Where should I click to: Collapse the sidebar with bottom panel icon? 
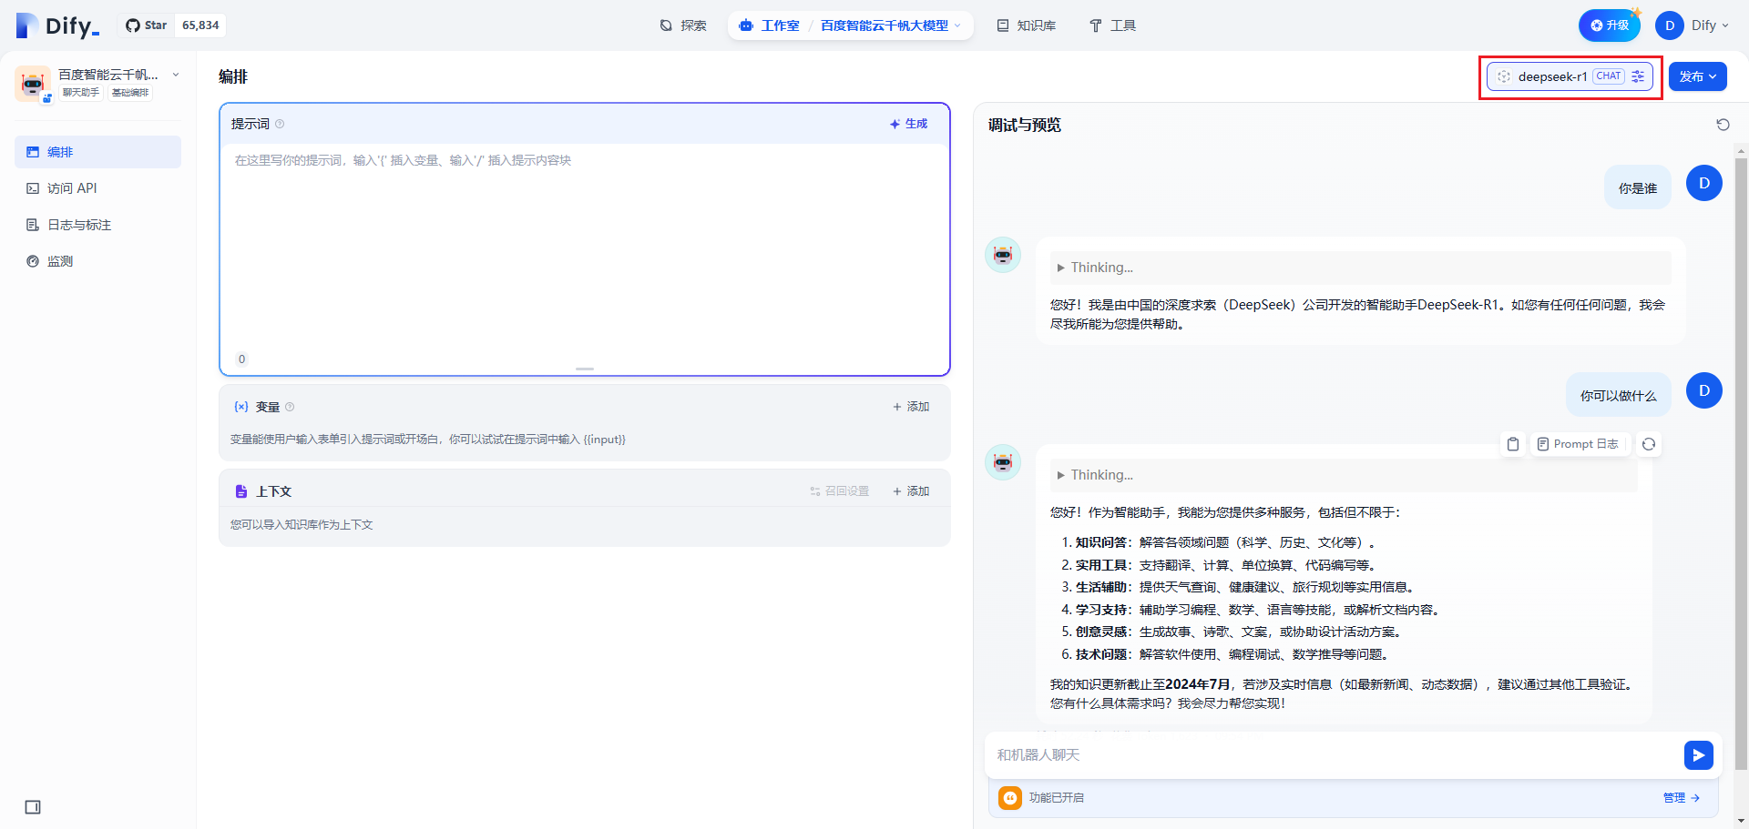(33, 807)
